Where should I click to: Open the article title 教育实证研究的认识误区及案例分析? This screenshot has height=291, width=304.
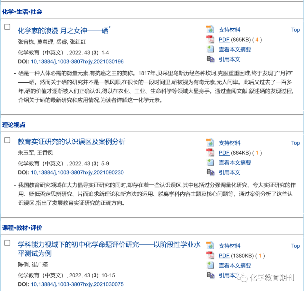pos(71,142)
